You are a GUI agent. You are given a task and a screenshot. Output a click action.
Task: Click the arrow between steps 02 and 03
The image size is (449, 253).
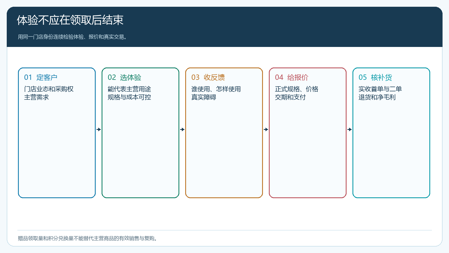click(x=182, y=129)
